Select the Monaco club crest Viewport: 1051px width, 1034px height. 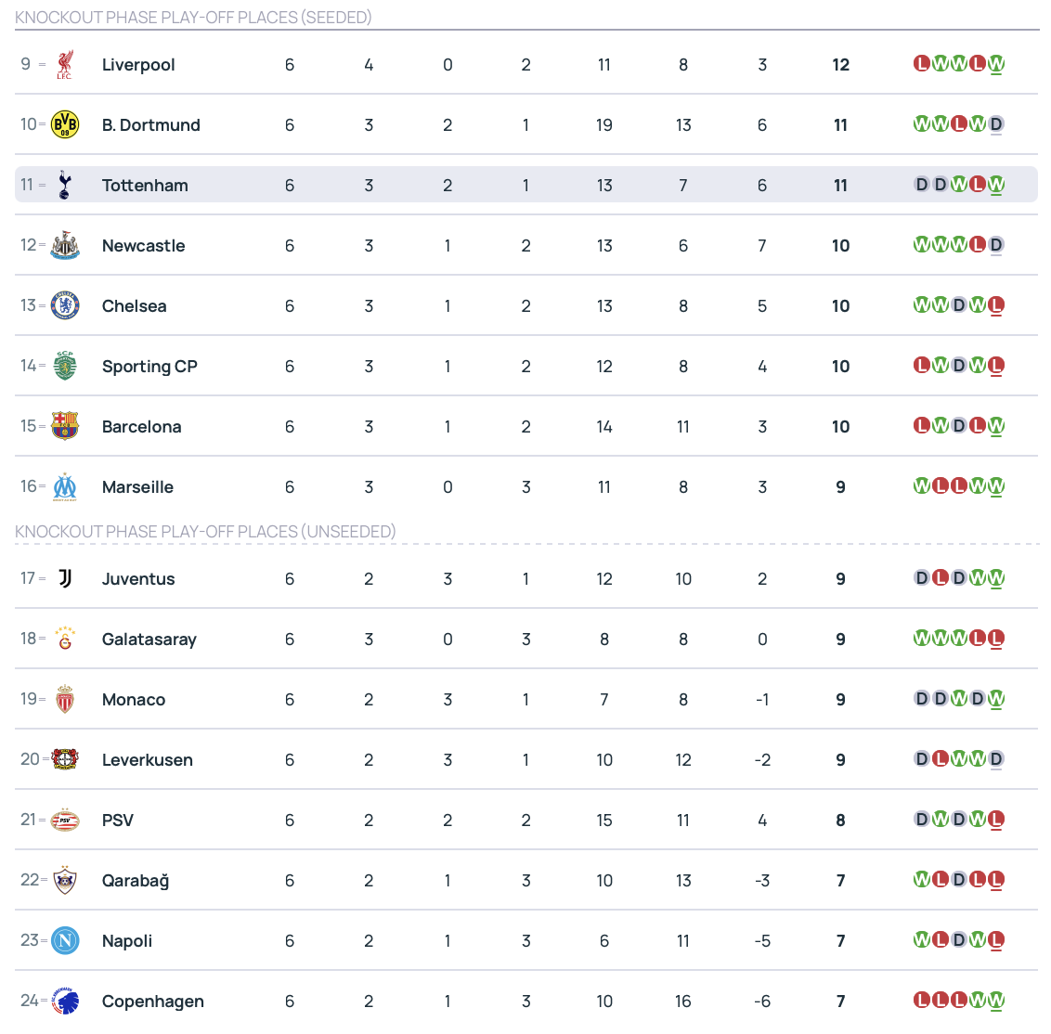point(64,699)
